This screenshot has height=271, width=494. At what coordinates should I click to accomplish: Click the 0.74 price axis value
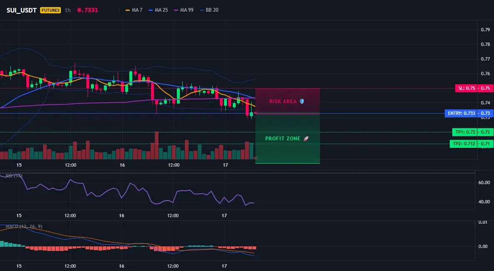pyautogui.click(x=485, y=103)
